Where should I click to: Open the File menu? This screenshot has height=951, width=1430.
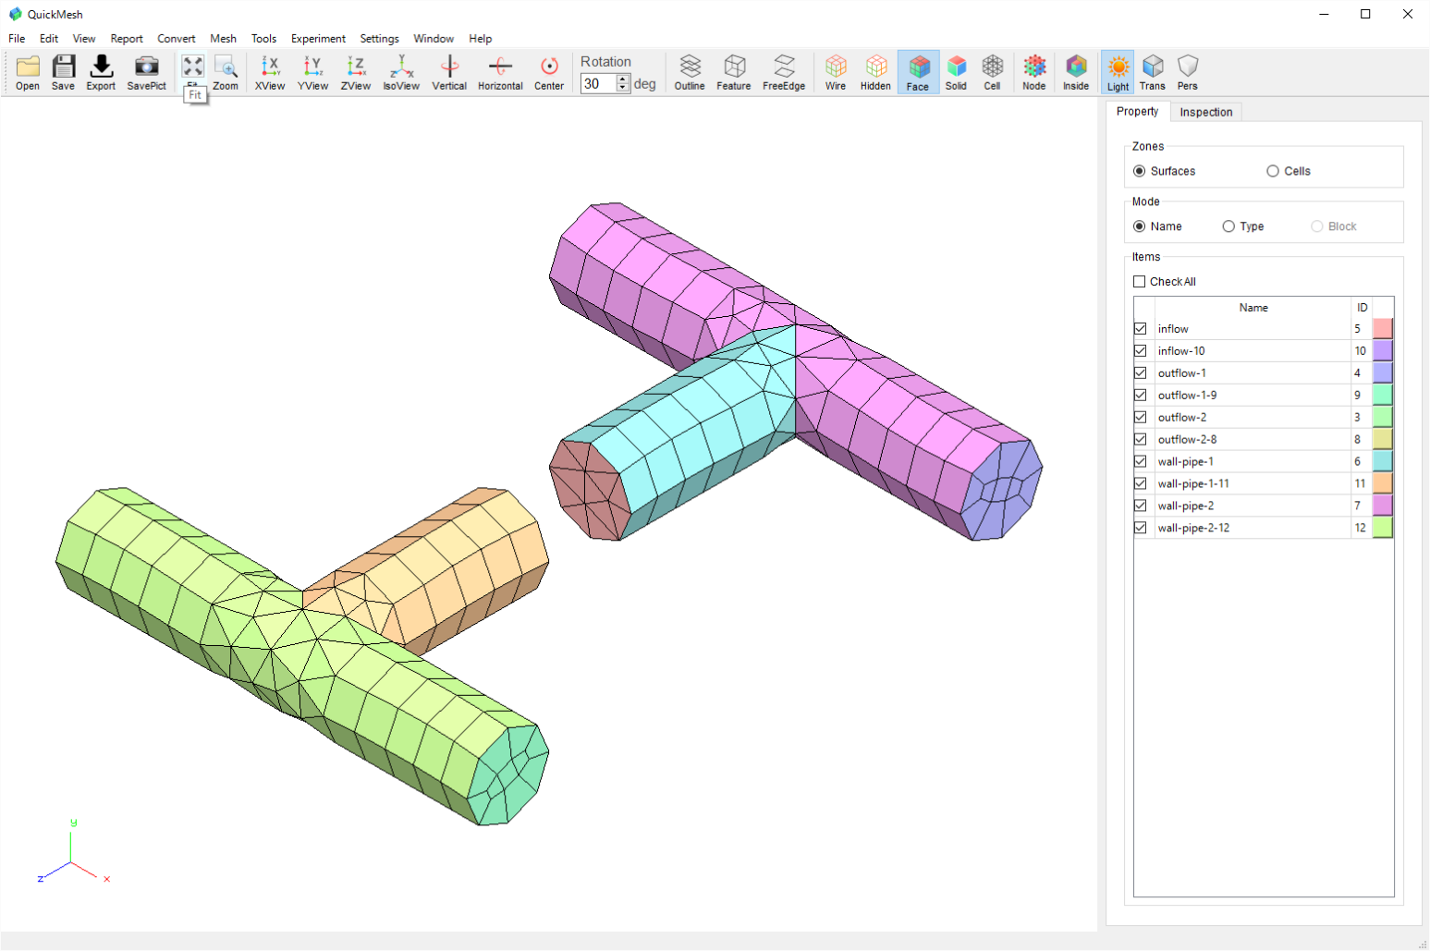pyautogui.click(x=17, y=39)
